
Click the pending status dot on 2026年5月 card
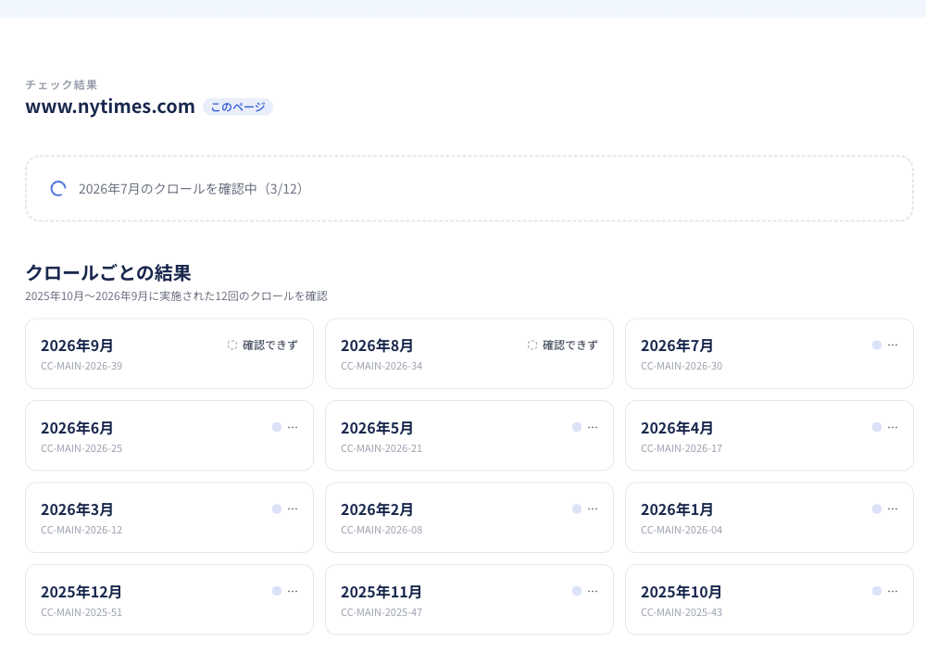click(577, 427)
